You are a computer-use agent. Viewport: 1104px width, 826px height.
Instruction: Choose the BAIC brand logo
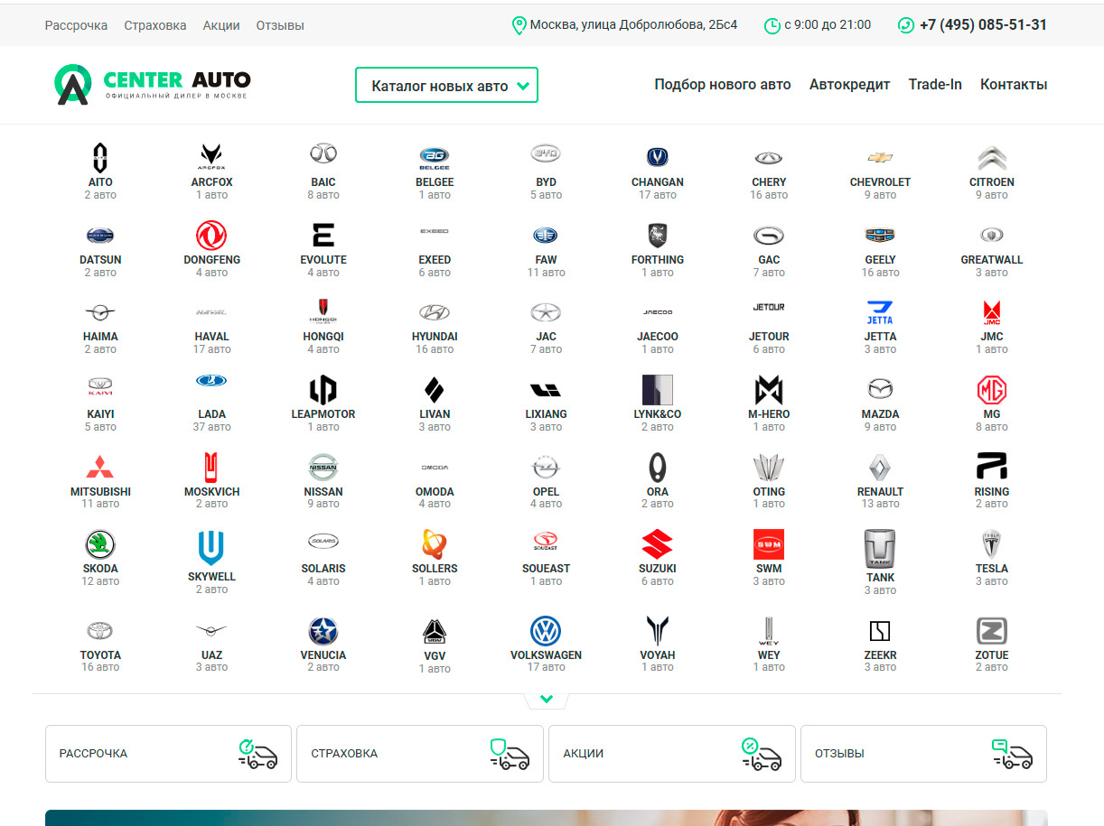323,153
